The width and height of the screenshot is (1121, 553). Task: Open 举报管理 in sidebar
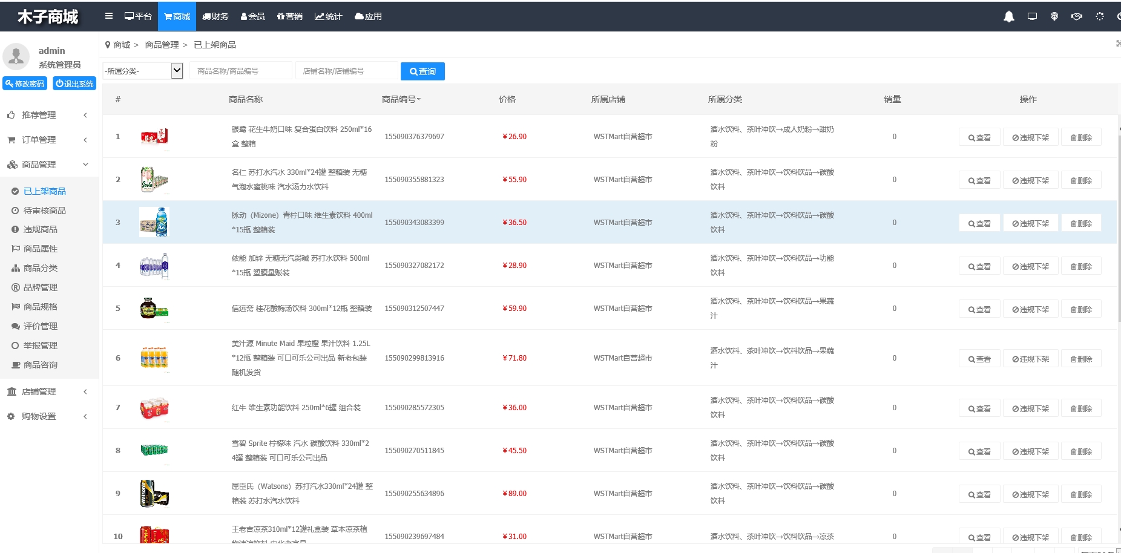40,345
